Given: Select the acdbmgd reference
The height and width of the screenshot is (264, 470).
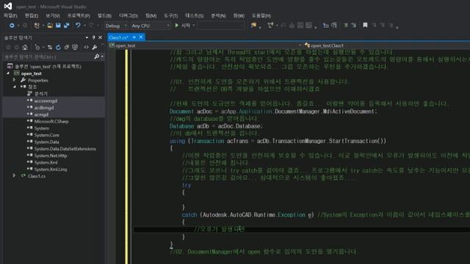Looking at the screenshot, I should click(44, 108).
